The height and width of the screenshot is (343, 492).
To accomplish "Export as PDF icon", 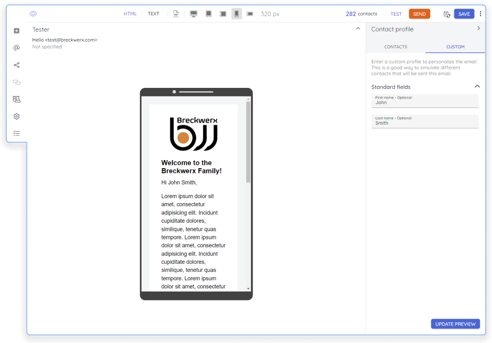I will [x=176, y=14].
